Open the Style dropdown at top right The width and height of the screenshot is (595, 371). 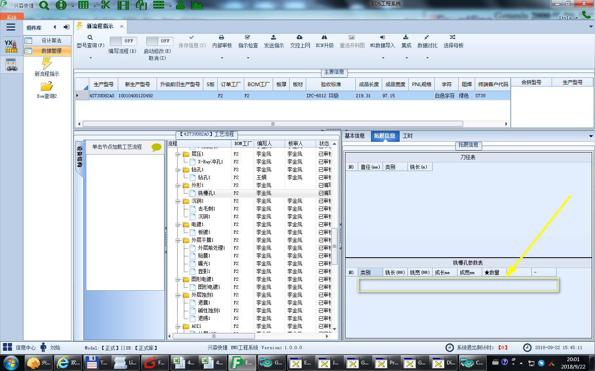click(x=568, y=18)
